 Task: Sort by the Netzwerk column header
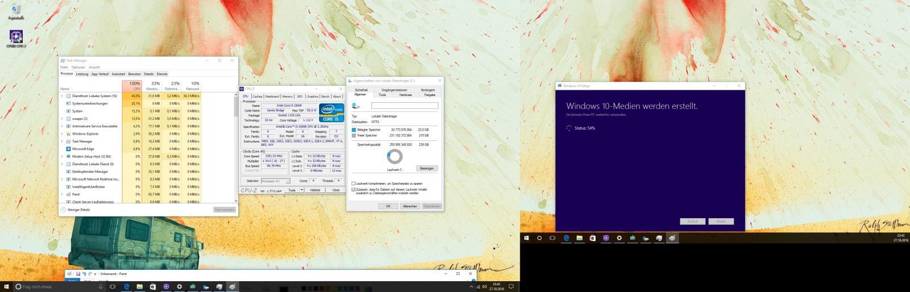(192, 86)
